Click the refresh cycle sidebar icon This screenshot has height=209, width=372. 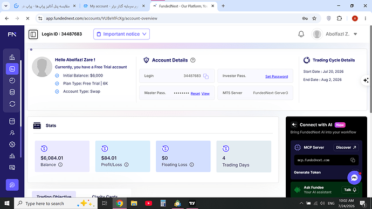[12, 104]
